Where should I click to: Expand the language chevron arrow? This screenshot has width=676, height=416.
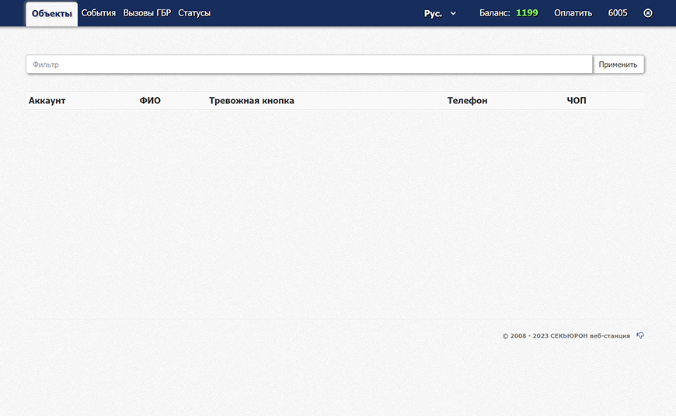pyautogui.click(x=453, y=13)
